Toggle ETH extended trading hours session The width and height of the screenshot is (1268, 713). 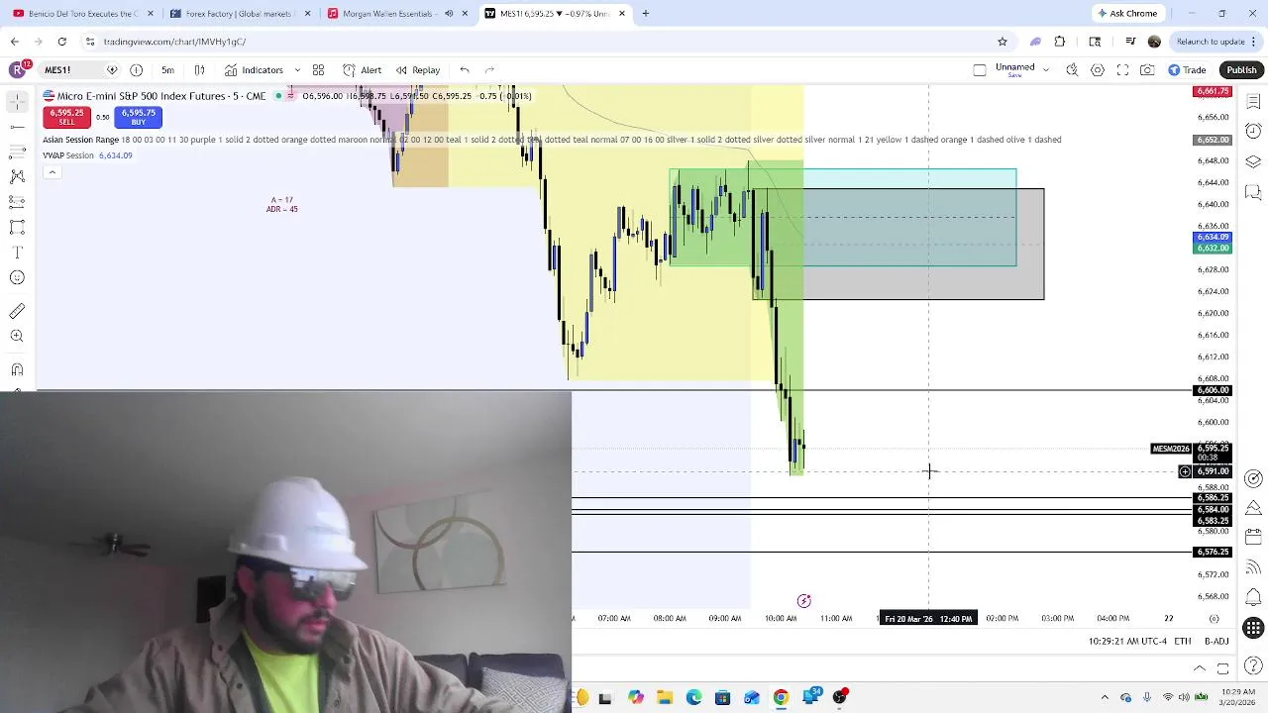[1183, 642]
